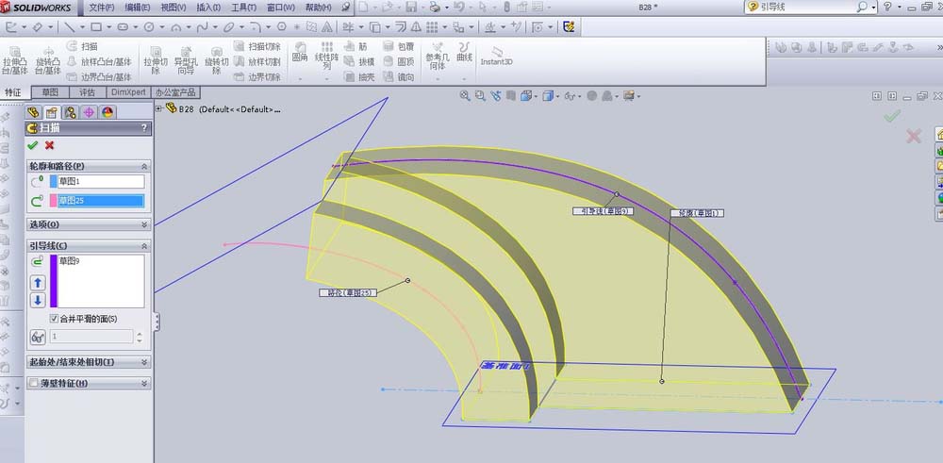Open the DimXpertManager tab icon
This screenshot has height=463, width=943.
pyautogui.click(x=89, y=112)
